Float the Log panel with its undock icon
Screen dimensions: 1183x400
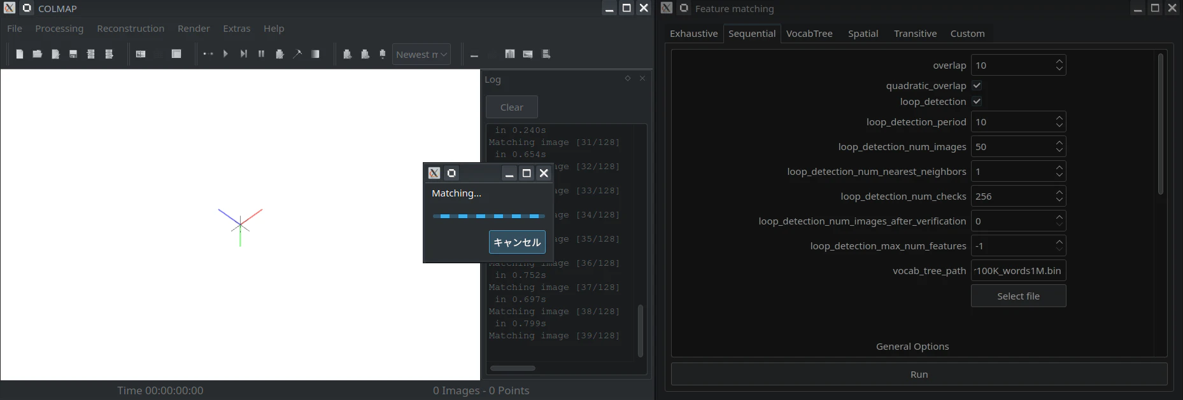(x=628, y=78)
